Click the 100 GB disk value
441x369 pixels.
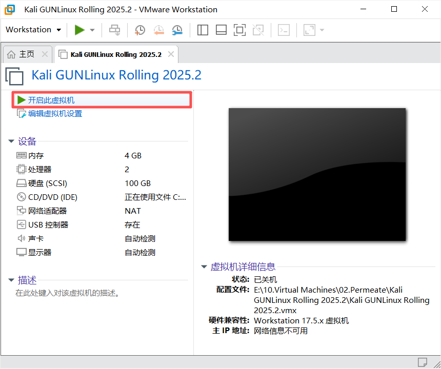(x=137, y=183)
